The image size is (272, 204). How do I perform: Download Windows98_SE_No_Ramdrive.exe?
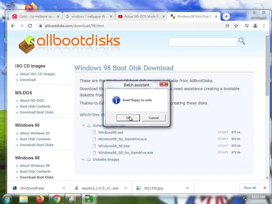pos(126,153)
